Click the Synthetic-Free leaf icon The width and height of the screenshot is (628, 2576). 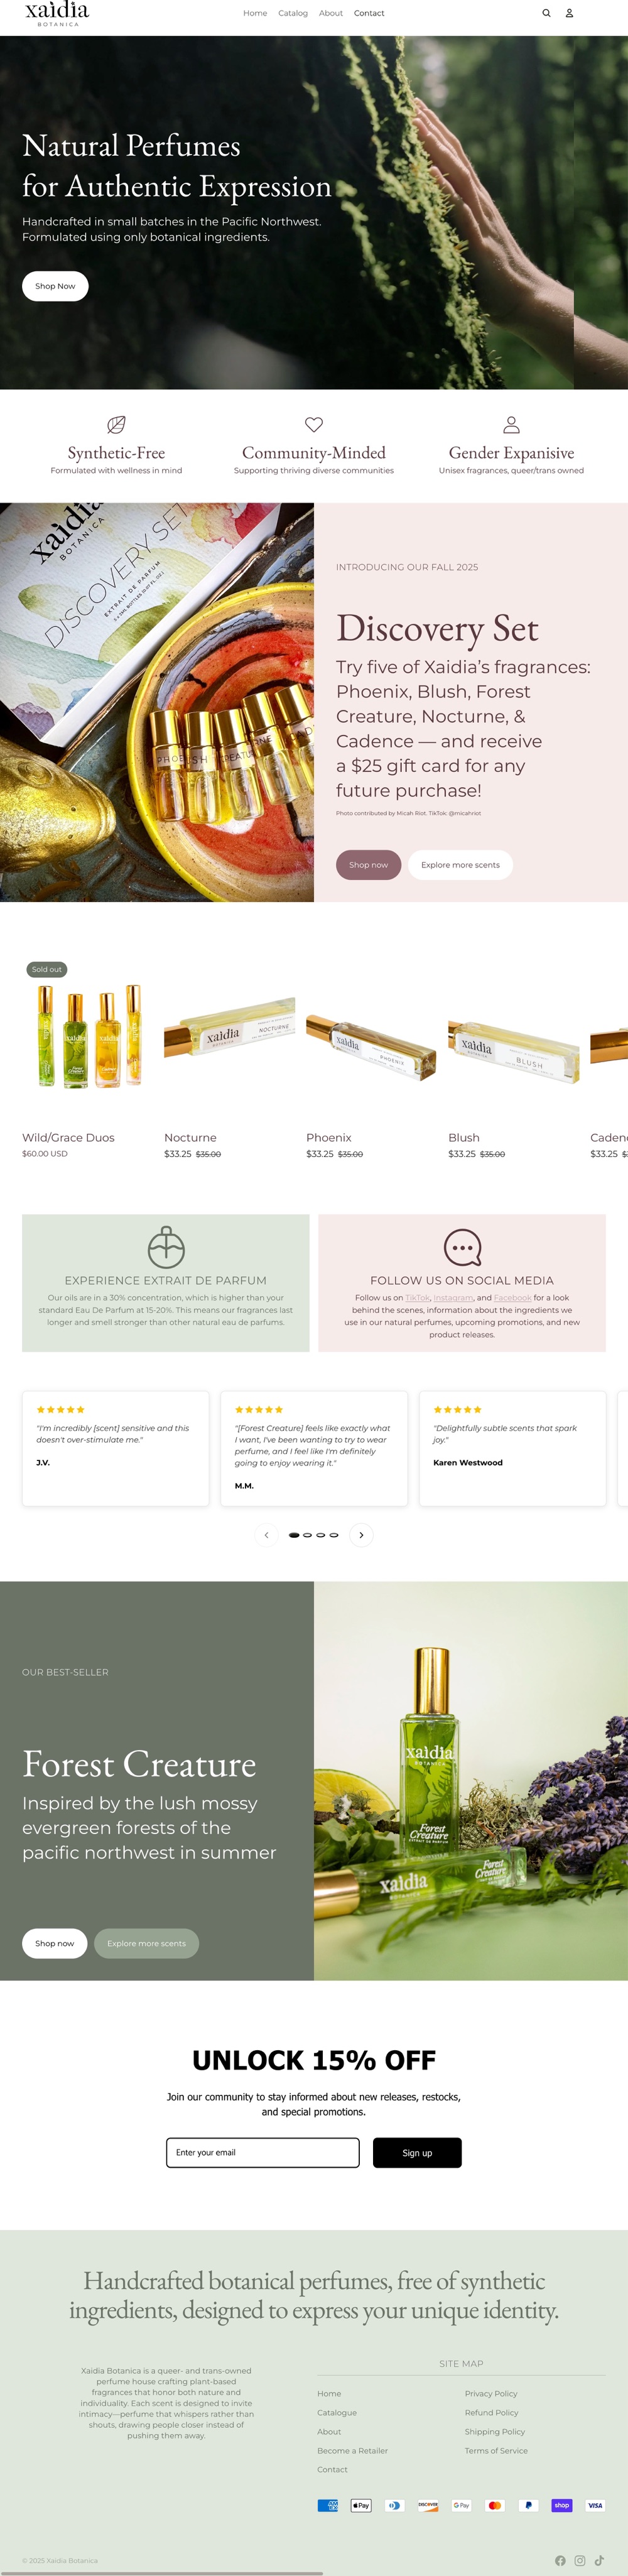(116, 424)
